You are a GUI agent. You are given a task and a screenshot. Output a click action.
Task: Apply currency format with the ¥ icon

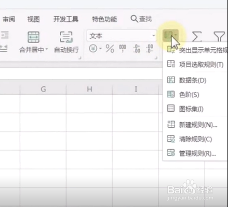tap(93, 49)
